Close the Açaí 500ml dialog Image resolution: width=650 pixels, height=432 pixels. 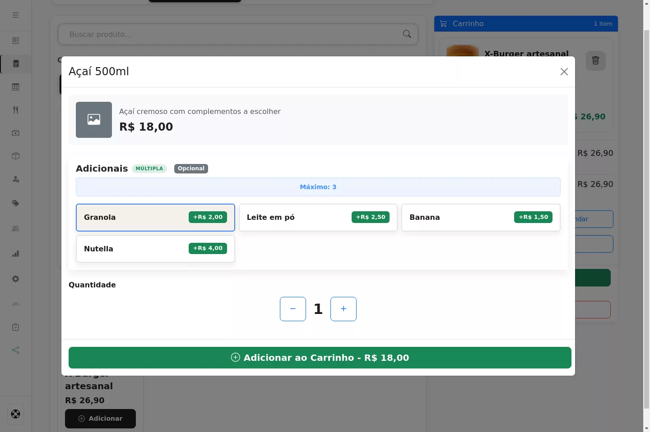(x=564, y=72)
